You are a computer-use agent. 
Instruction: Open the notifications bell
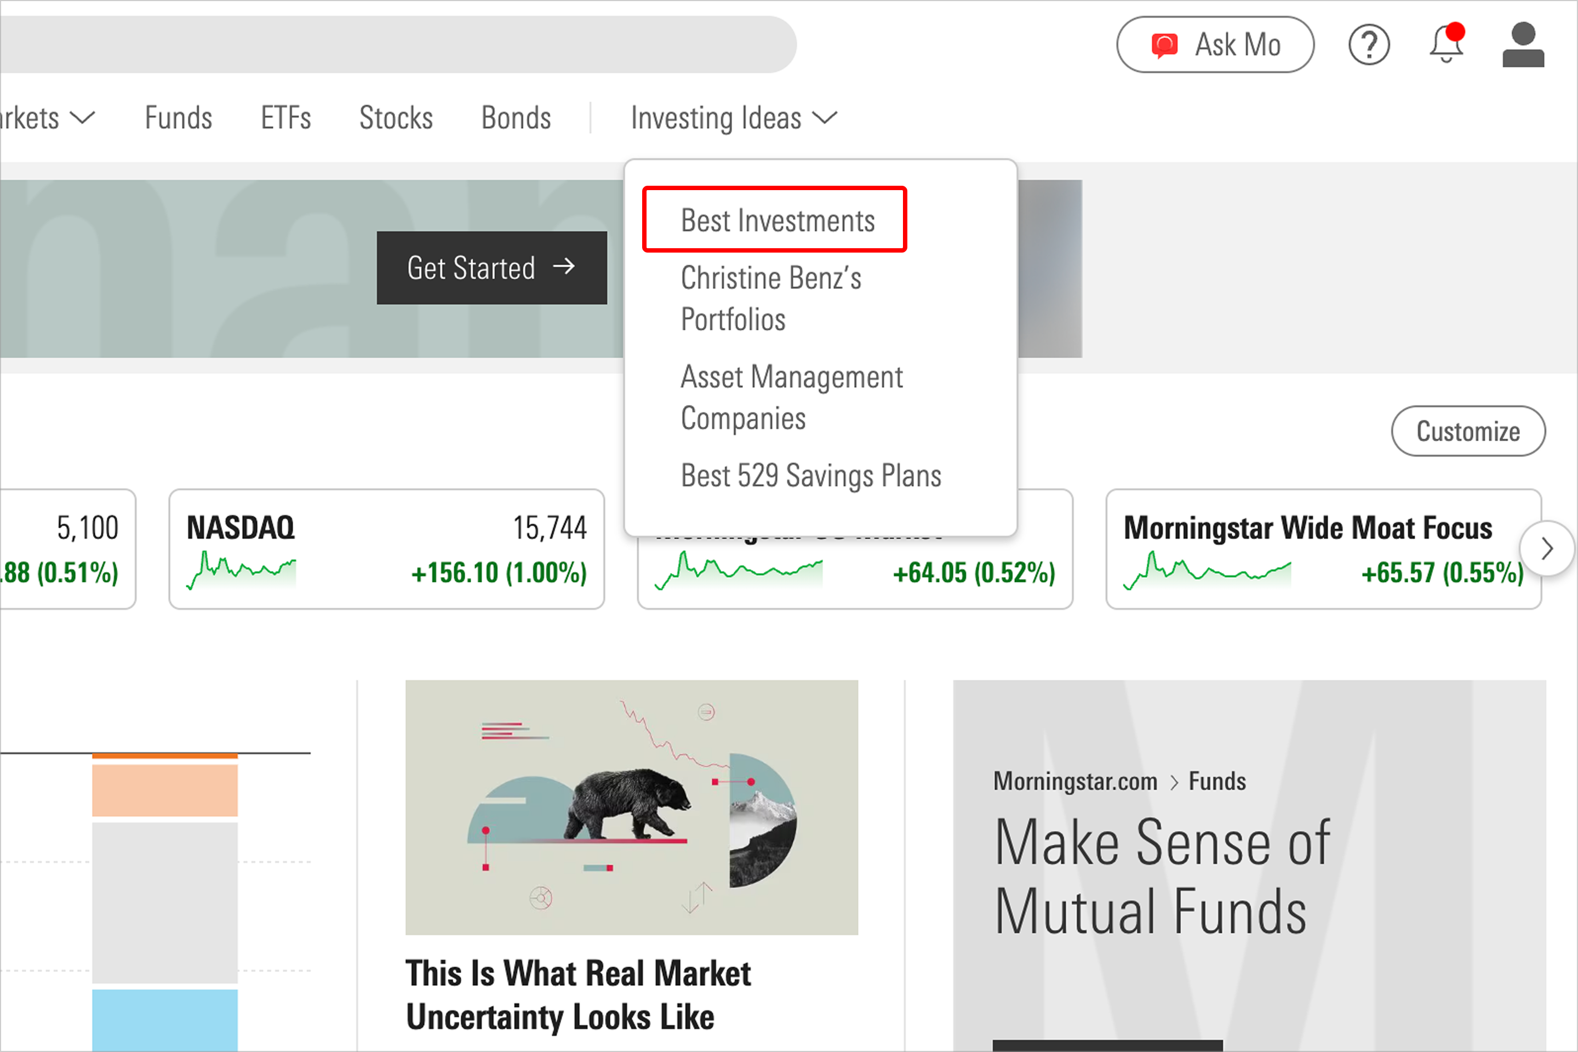click(1447, 44)
